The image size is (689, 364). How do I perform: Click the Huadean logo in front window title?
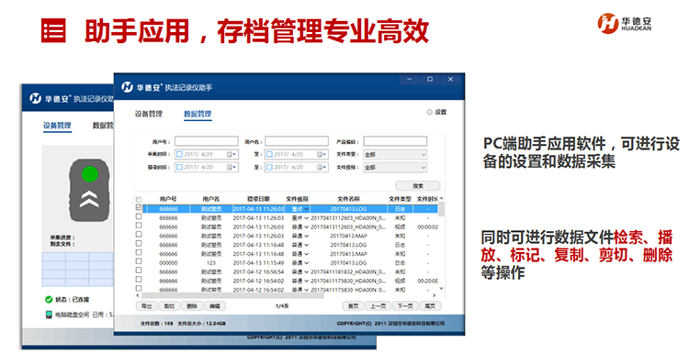pyautogui.click(x=128, y=87)
